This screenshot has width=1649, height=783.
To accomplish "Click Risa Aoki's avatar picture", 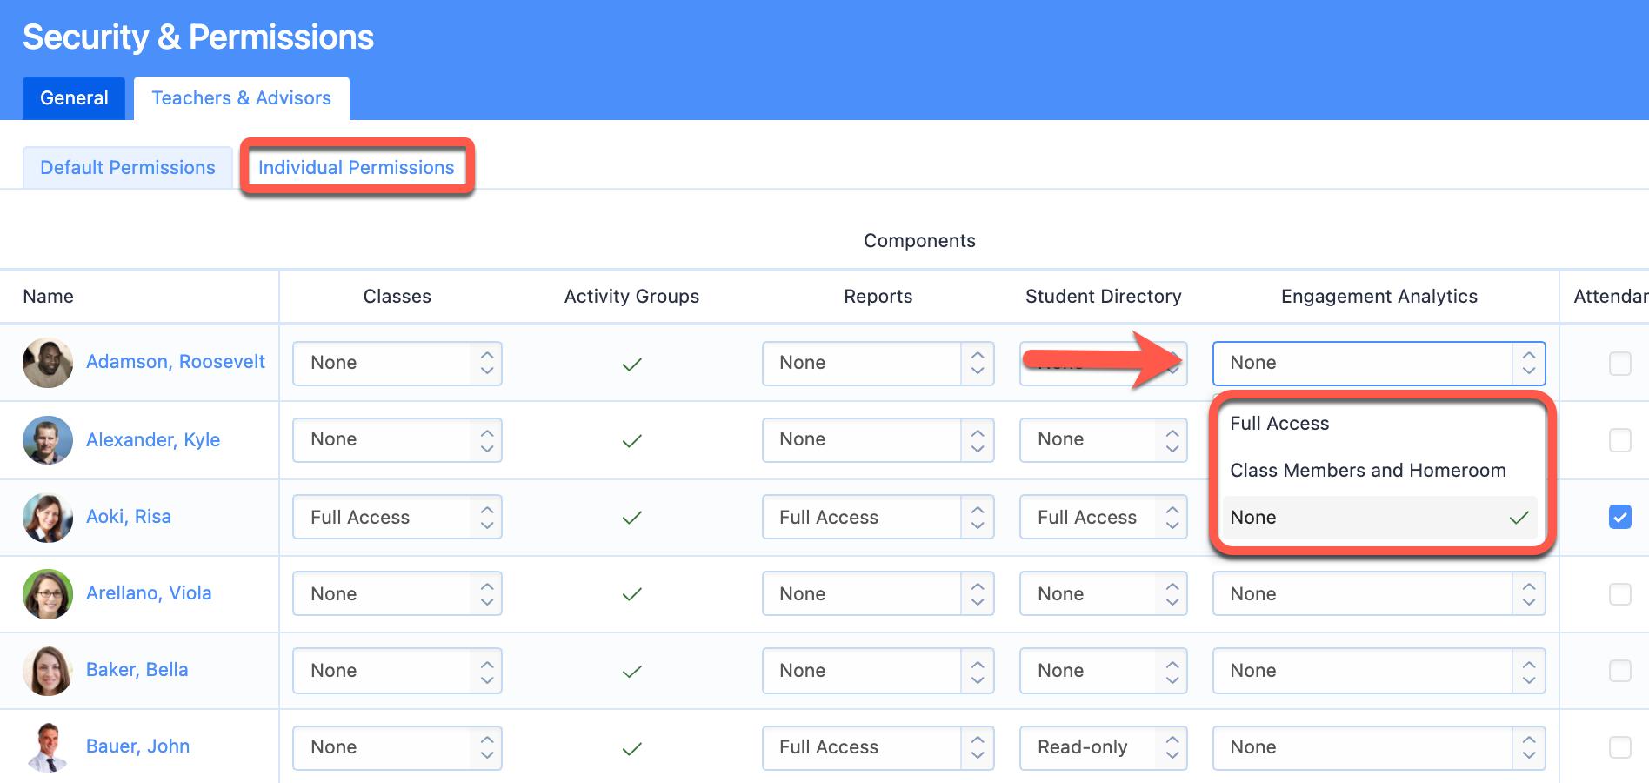I will 48,518.
